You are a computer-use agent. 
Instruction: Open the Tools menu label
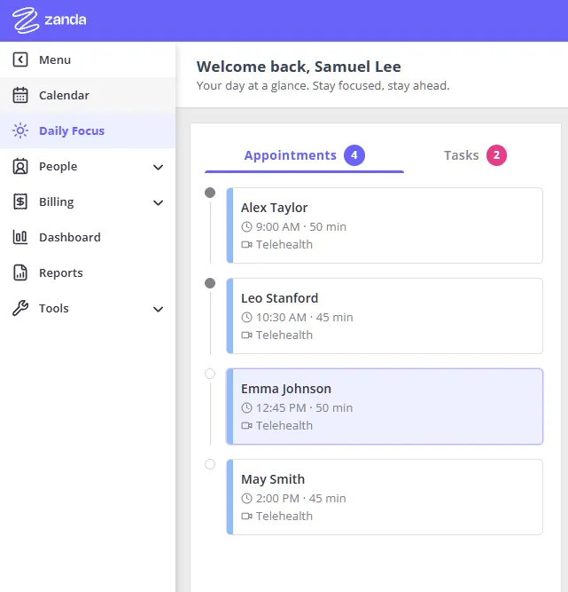pyautogui.click(x=54, y=309)
